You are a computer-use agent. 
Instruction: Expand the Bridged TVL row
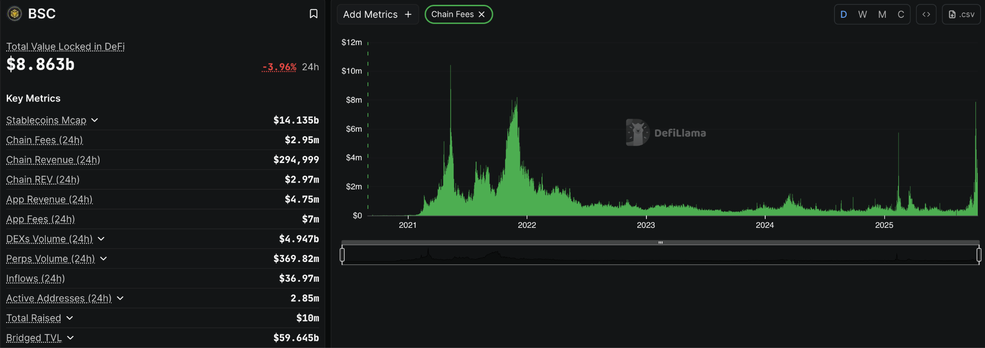tap(70, 338)
